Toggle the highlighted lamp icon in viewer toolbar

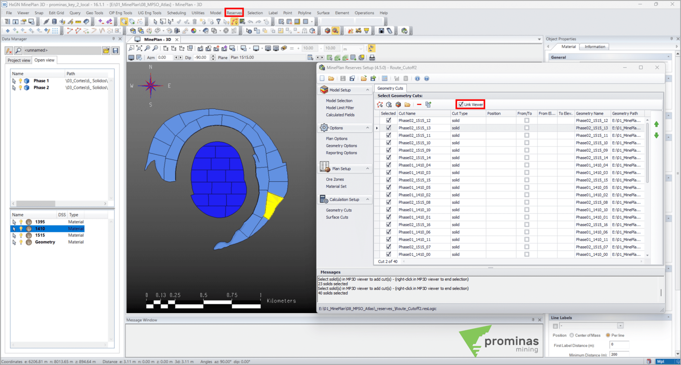click(x=371, y=48)
